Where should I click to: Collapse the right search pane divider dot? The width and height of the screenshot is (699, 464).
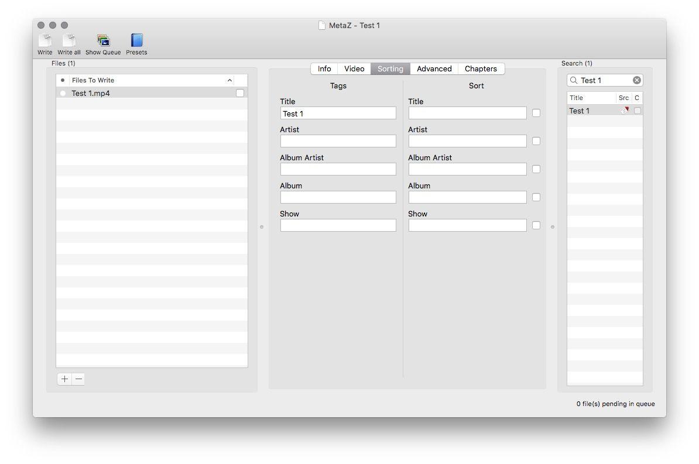553,227
